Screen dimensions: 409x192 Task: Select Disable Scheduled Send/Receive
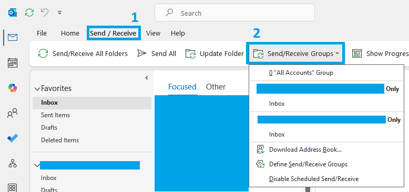pyautogui.click(x=326, y=179)
